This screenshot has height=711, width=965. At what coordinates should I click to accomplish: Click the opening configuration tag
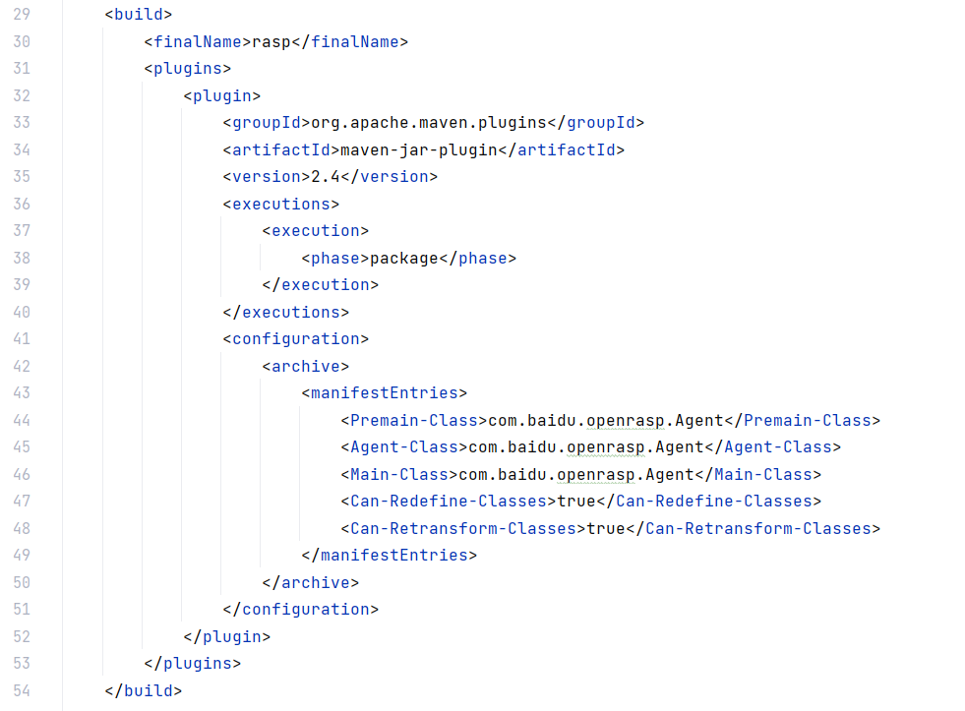(x=296, y=339)
